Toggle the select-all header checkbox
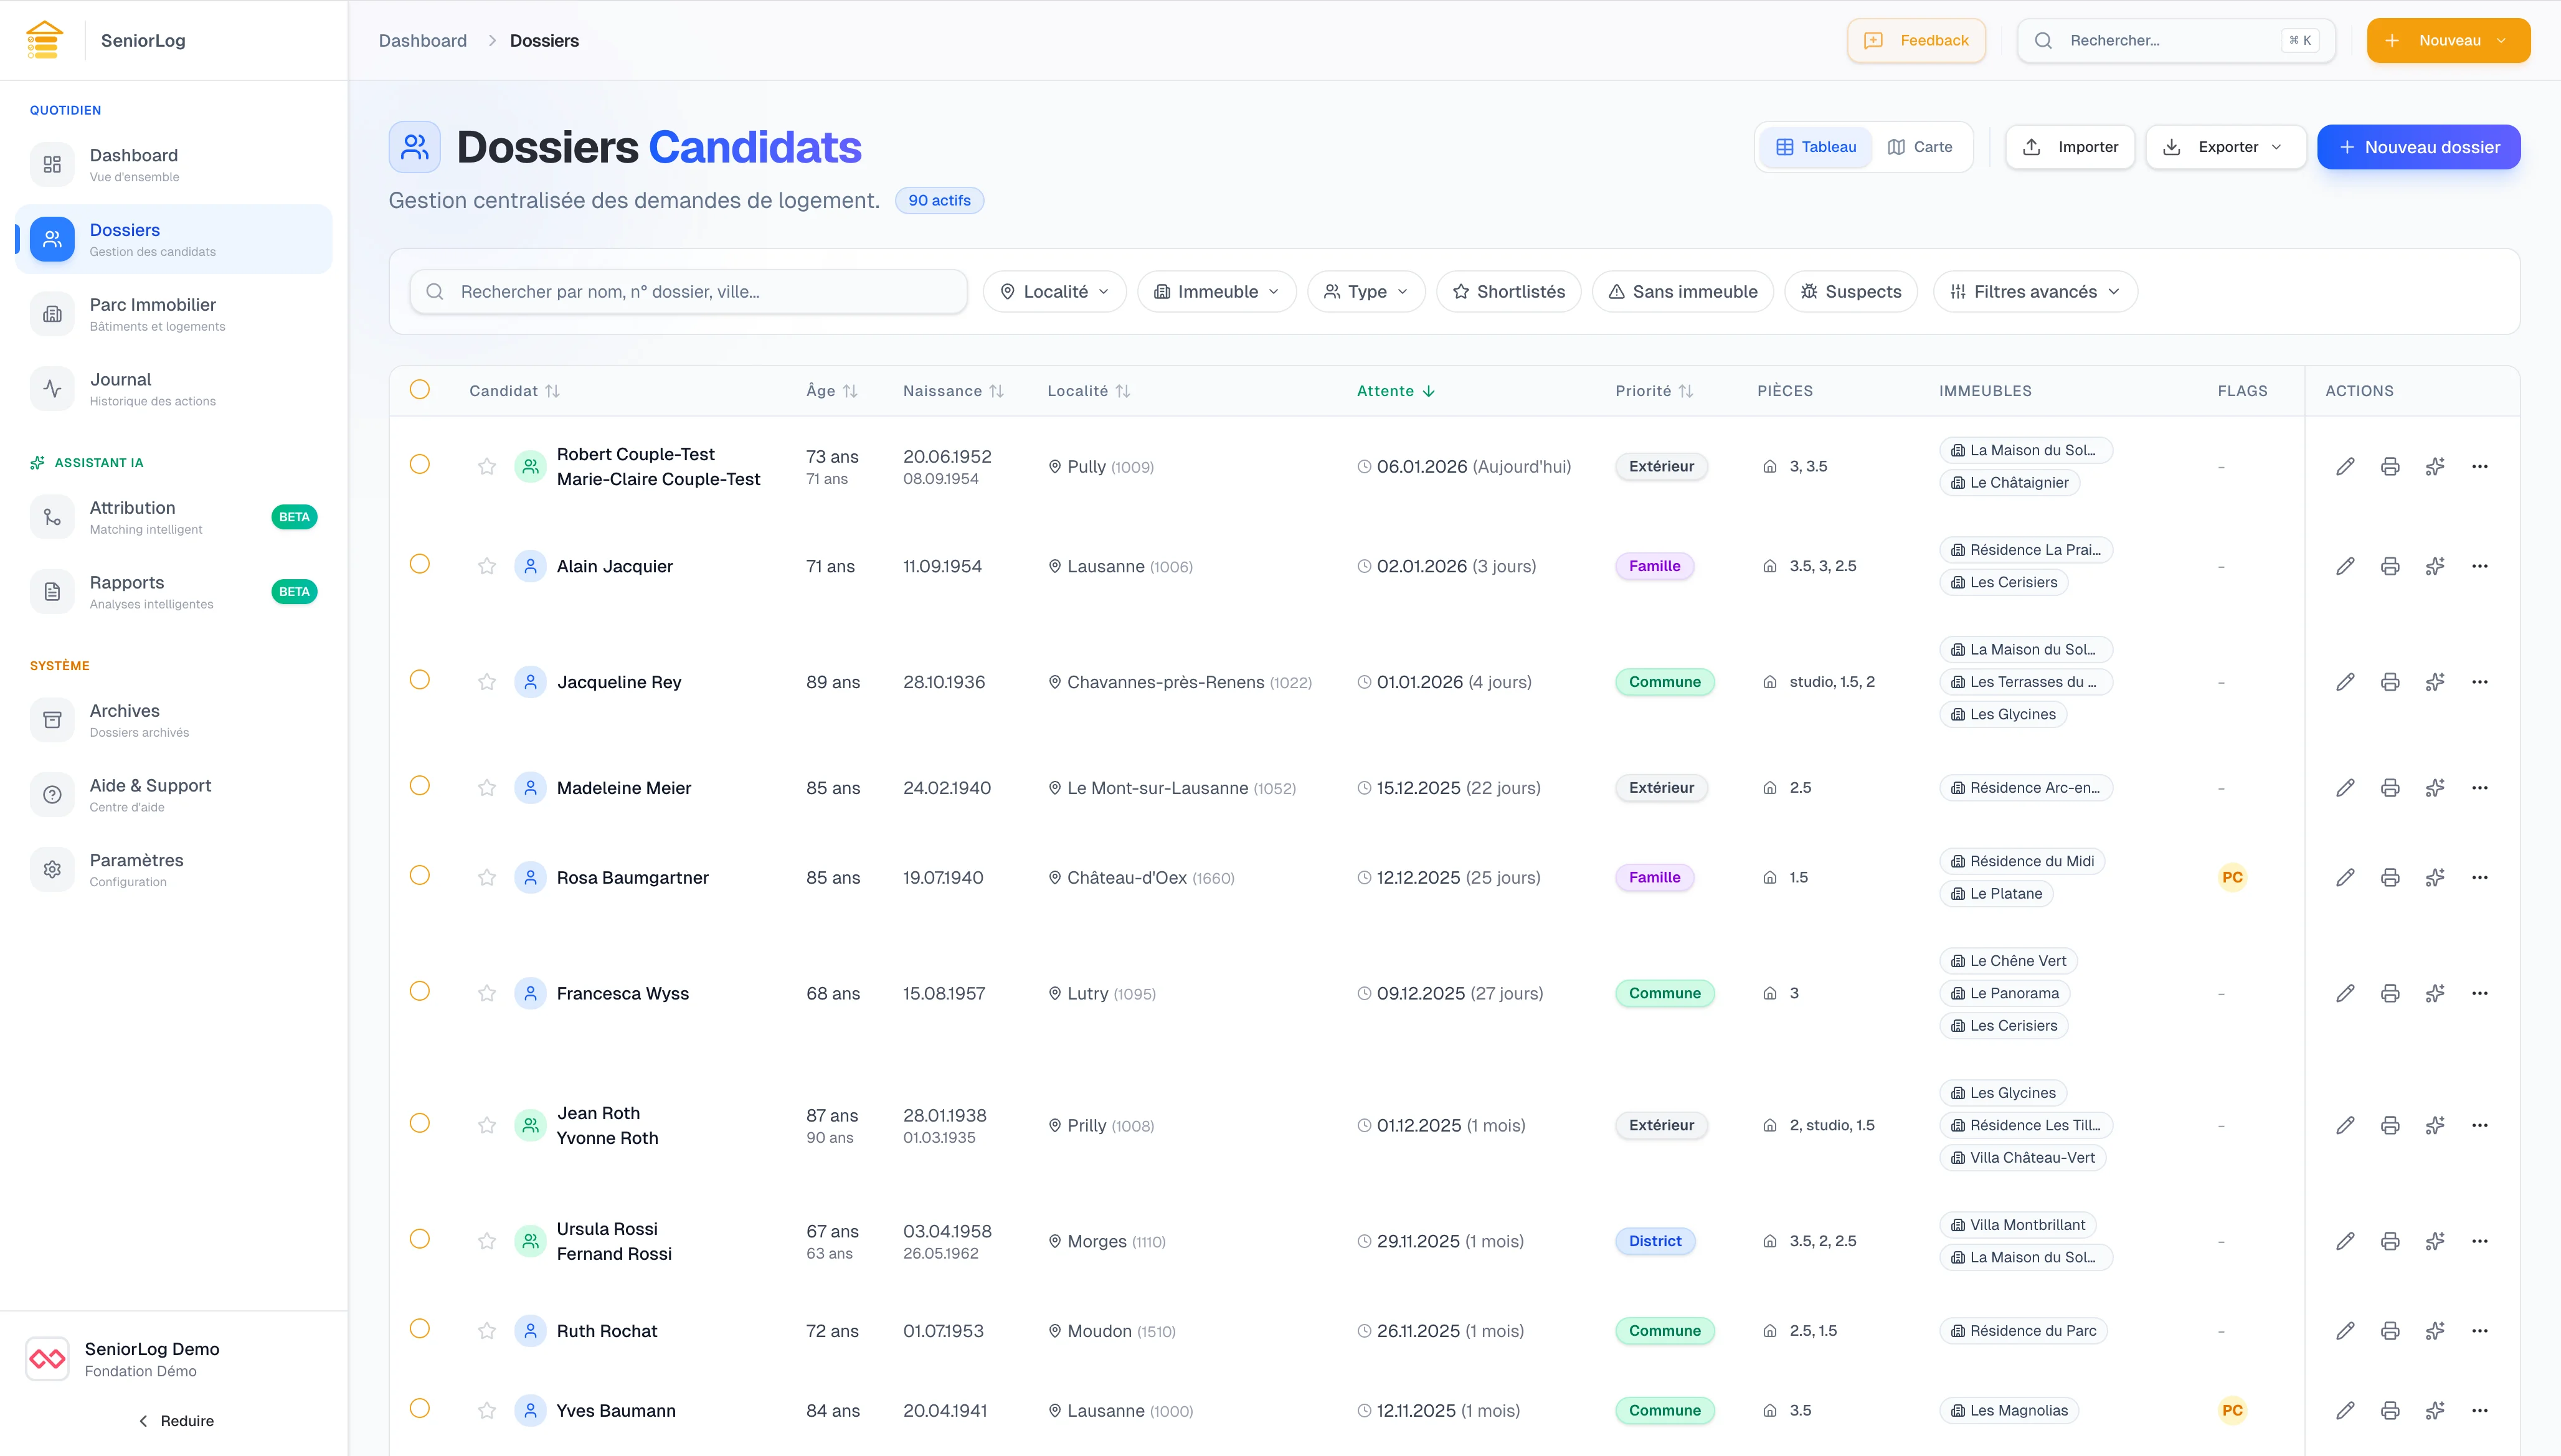Screen dimensions: 2561x1456 click(420, 390)
